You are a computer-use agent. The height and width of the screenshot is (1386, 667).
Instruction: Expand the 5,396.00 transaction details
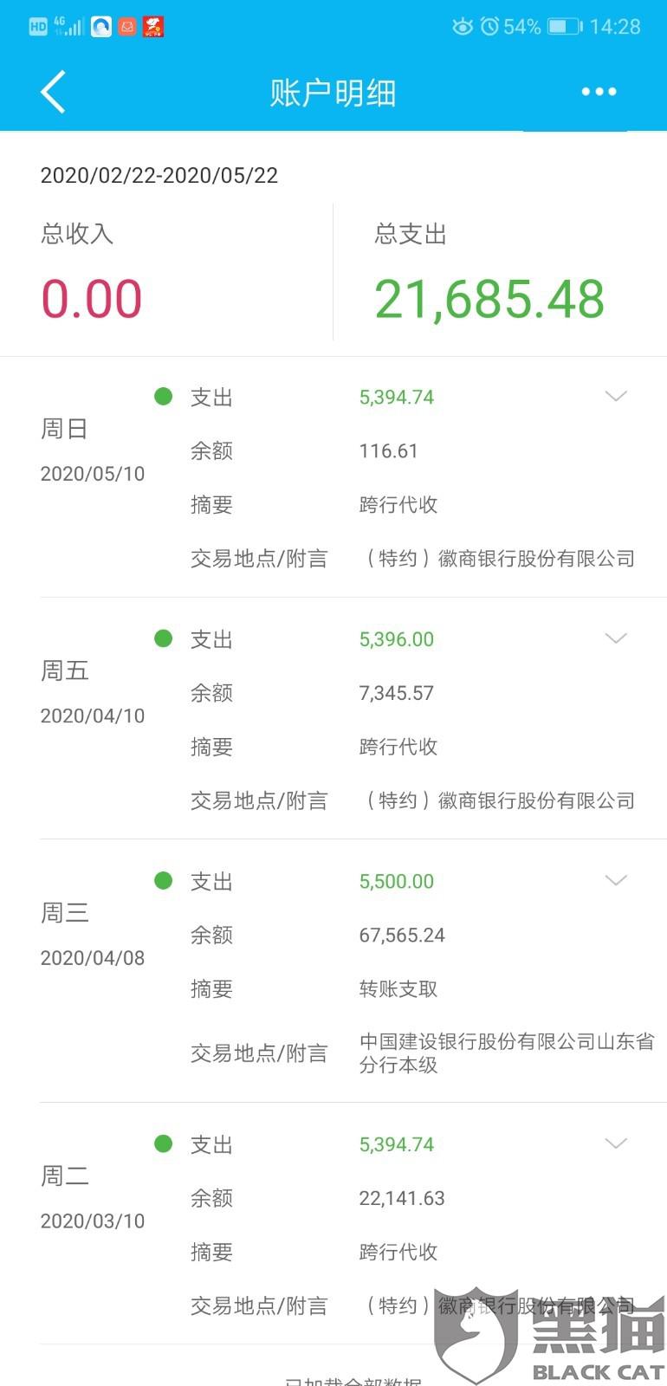coord(615,638)
